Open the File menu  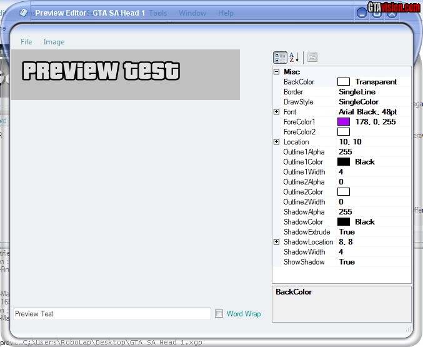tap(26, 42)
